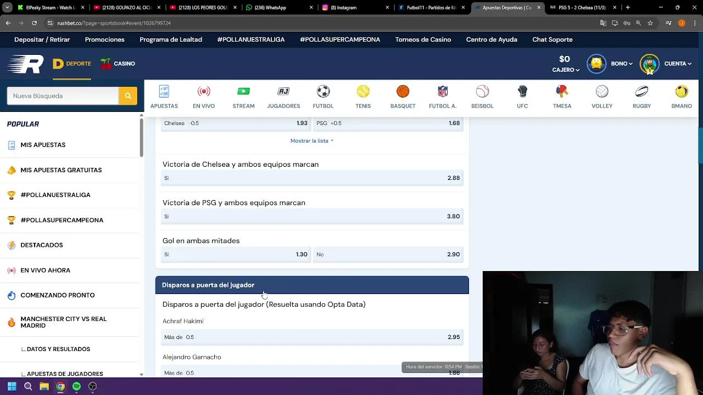Bet Sí on Victoria de PSG 3.80

point(312,216)
